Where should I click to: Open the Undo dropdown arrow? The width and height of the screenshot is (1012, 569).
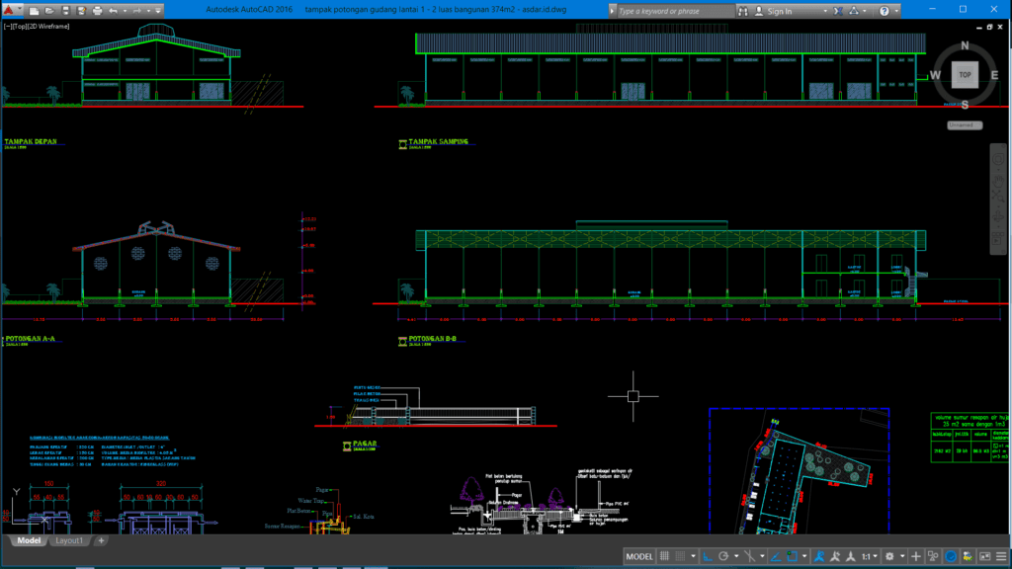click(x=125, y=9)
